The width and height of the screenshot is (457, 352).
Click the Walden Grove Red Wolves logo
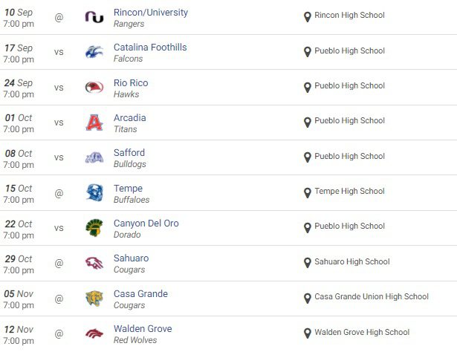coord(94,333)
